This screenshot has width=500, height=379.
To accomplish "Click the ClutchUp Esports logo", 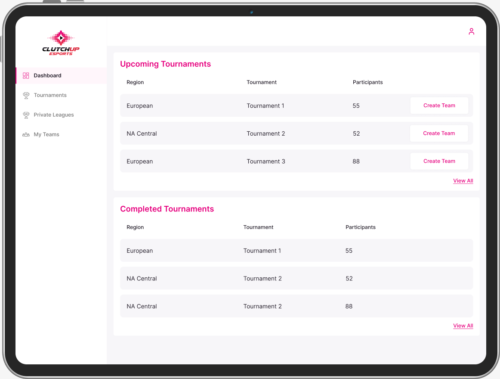I will pyautogui.click(x=61, y=43).
